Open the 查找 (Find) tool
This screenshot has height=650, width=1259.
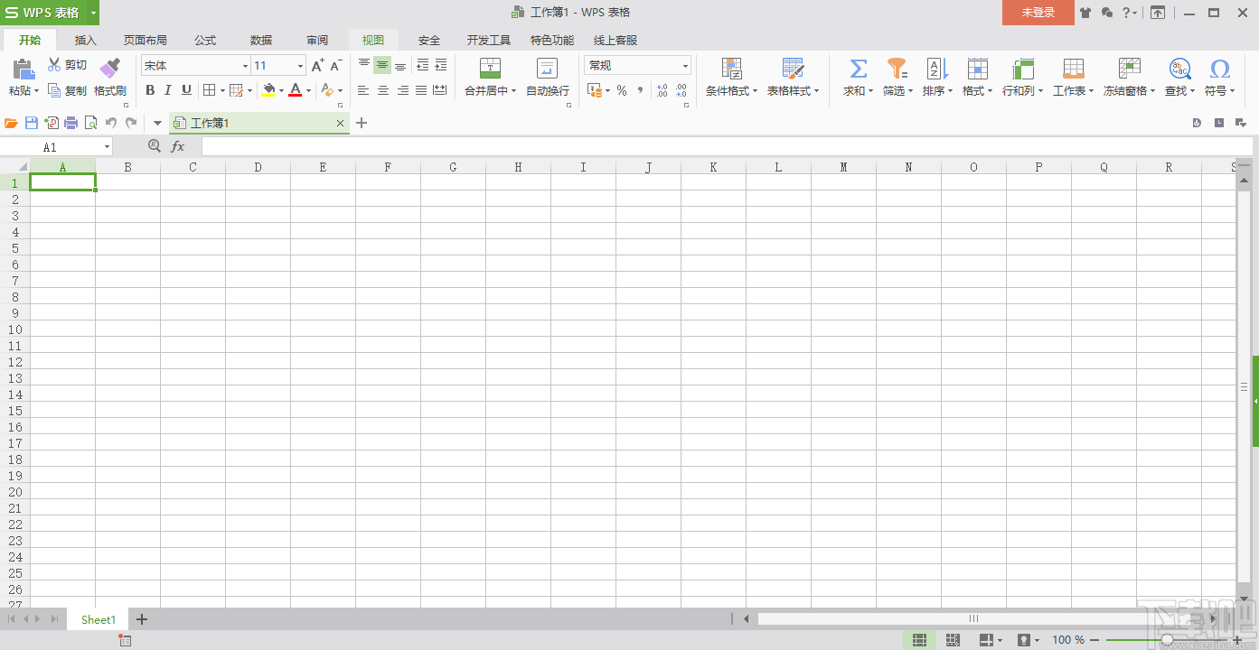coord(1178,77)
